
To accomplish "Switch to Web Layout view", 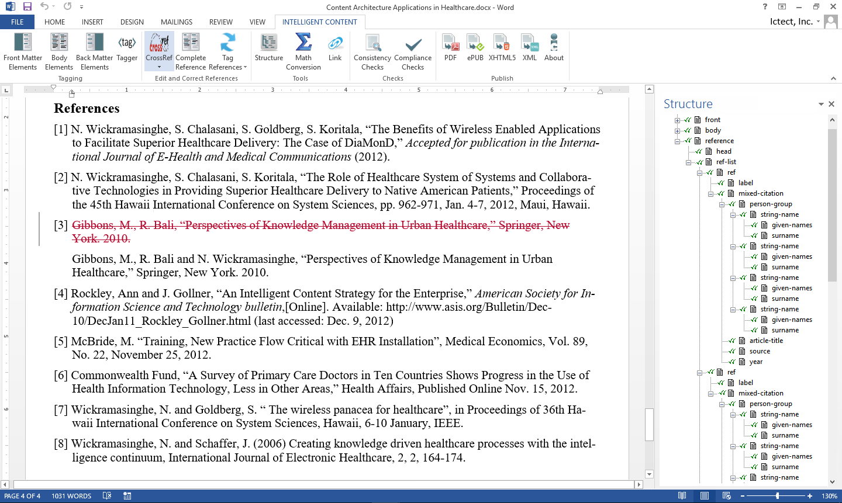I will click(727, 496).
